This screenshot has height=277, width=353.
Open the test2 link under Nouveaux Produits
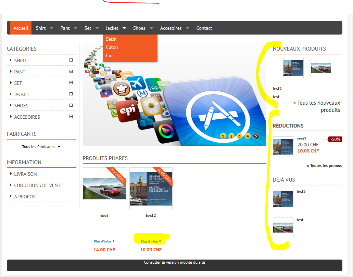click(x=277, y=89)
